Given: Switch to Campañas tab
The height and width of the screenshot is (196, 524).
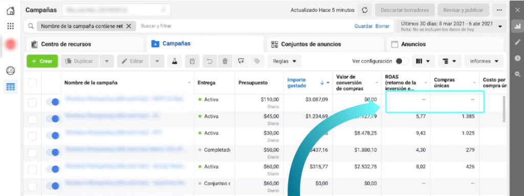Looking at the screenshot, I should (205, 43).
